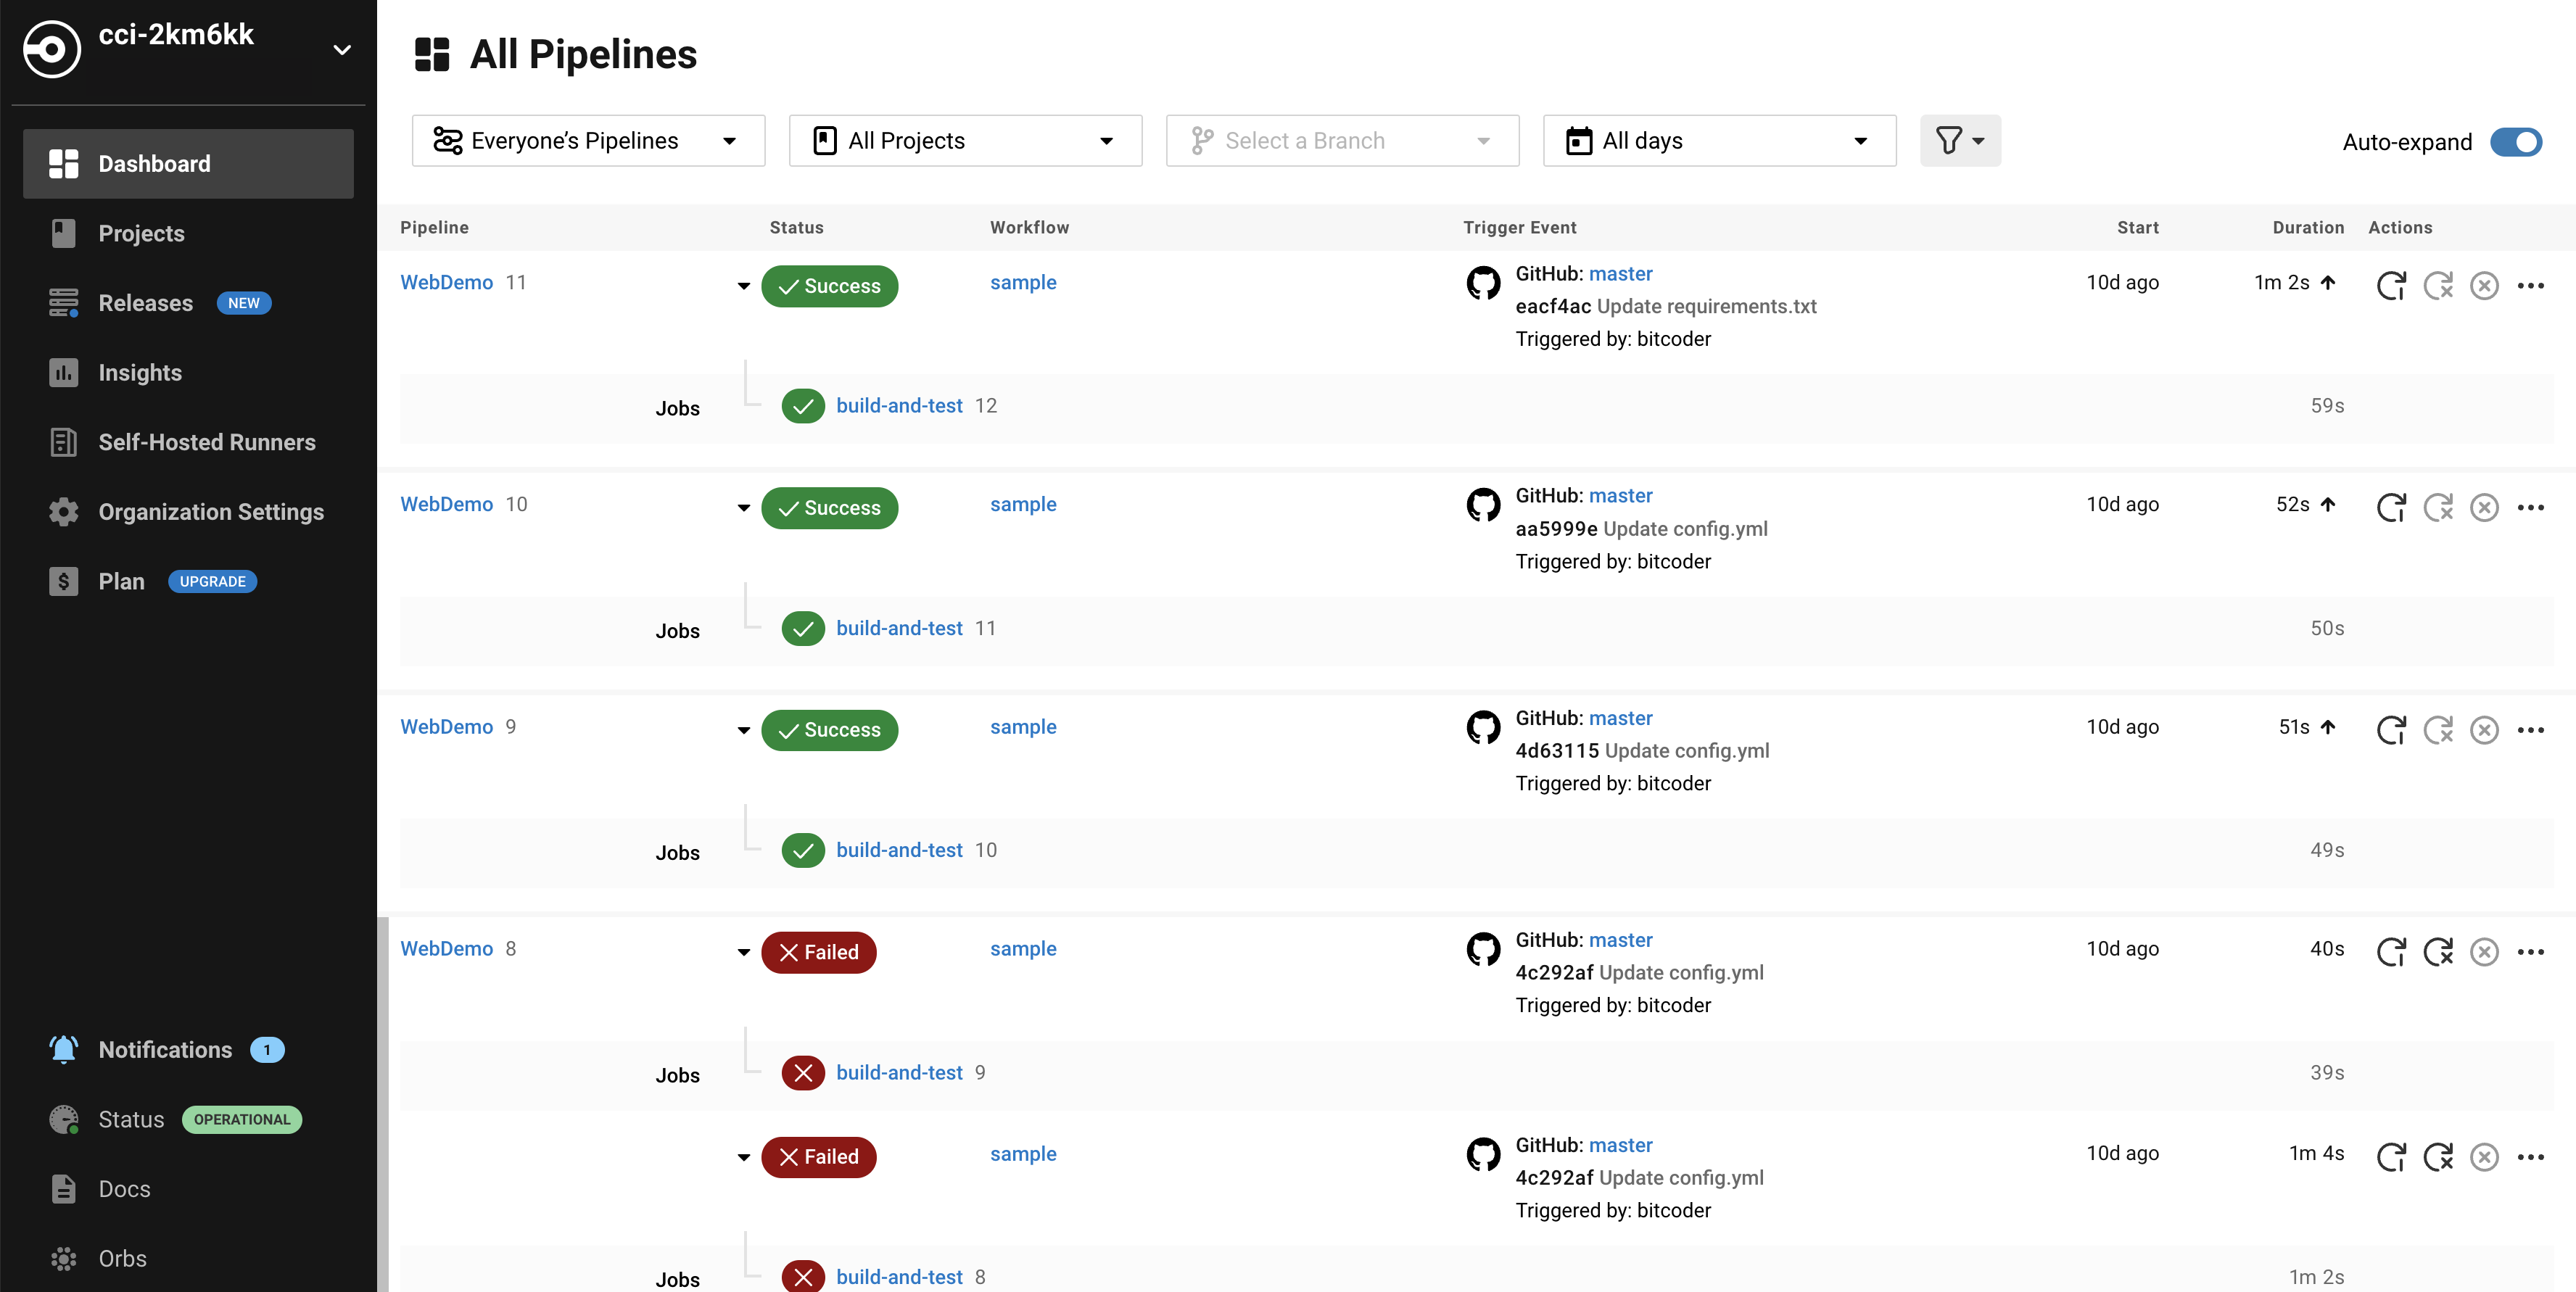Open the Select a Branch dropdown
The width and height of the screenshot is (2576, 1292).
tap(1342, 141)
